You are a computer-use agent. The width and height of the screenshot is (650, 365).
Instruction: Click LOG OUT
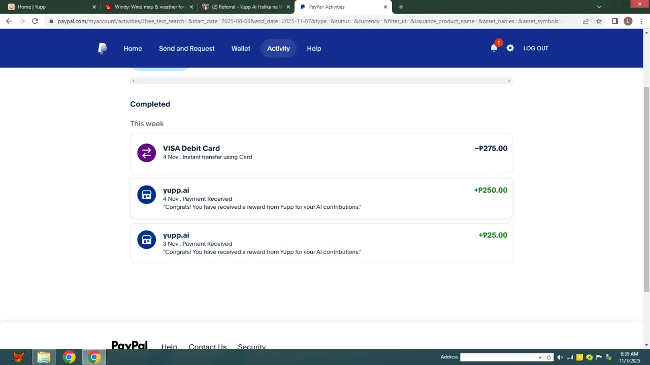click(536, 48)
